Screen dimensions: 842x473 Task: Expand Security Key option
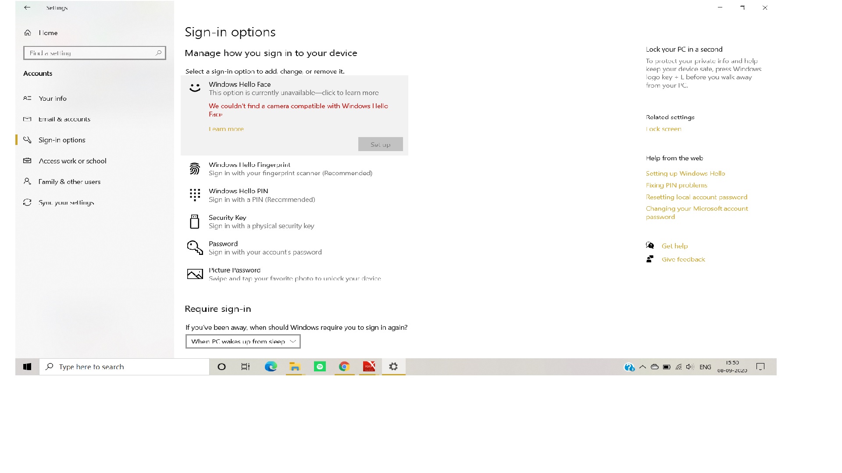tap(294, 222)
